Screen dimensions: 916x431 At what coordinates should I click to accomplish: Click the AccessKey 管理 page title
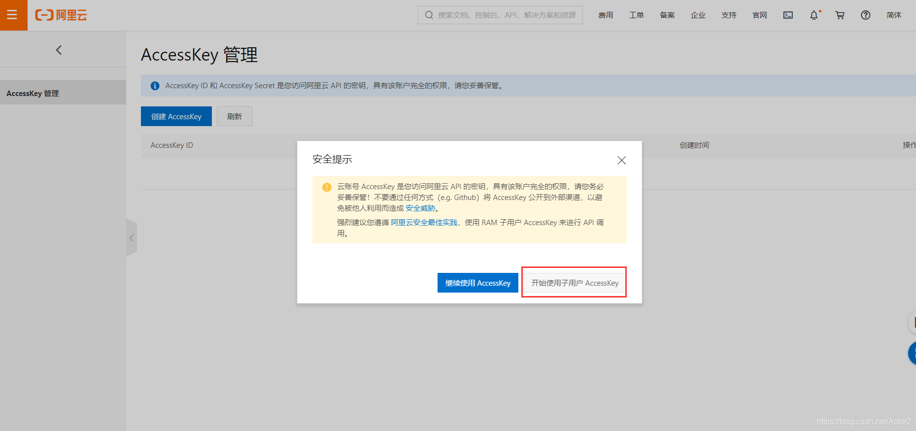[x=200, y=55]
